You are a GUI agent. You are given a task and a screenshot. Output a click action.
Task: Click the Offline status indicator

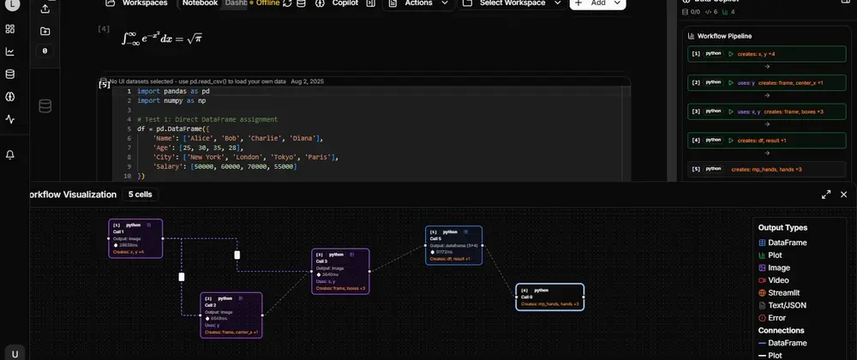pyautogui.click(x=265, y=3)
